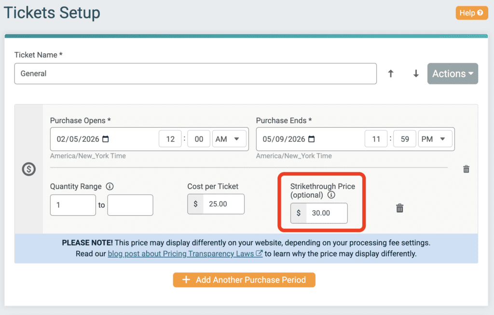Click the move ticket down arrow

tap(416, 74)
